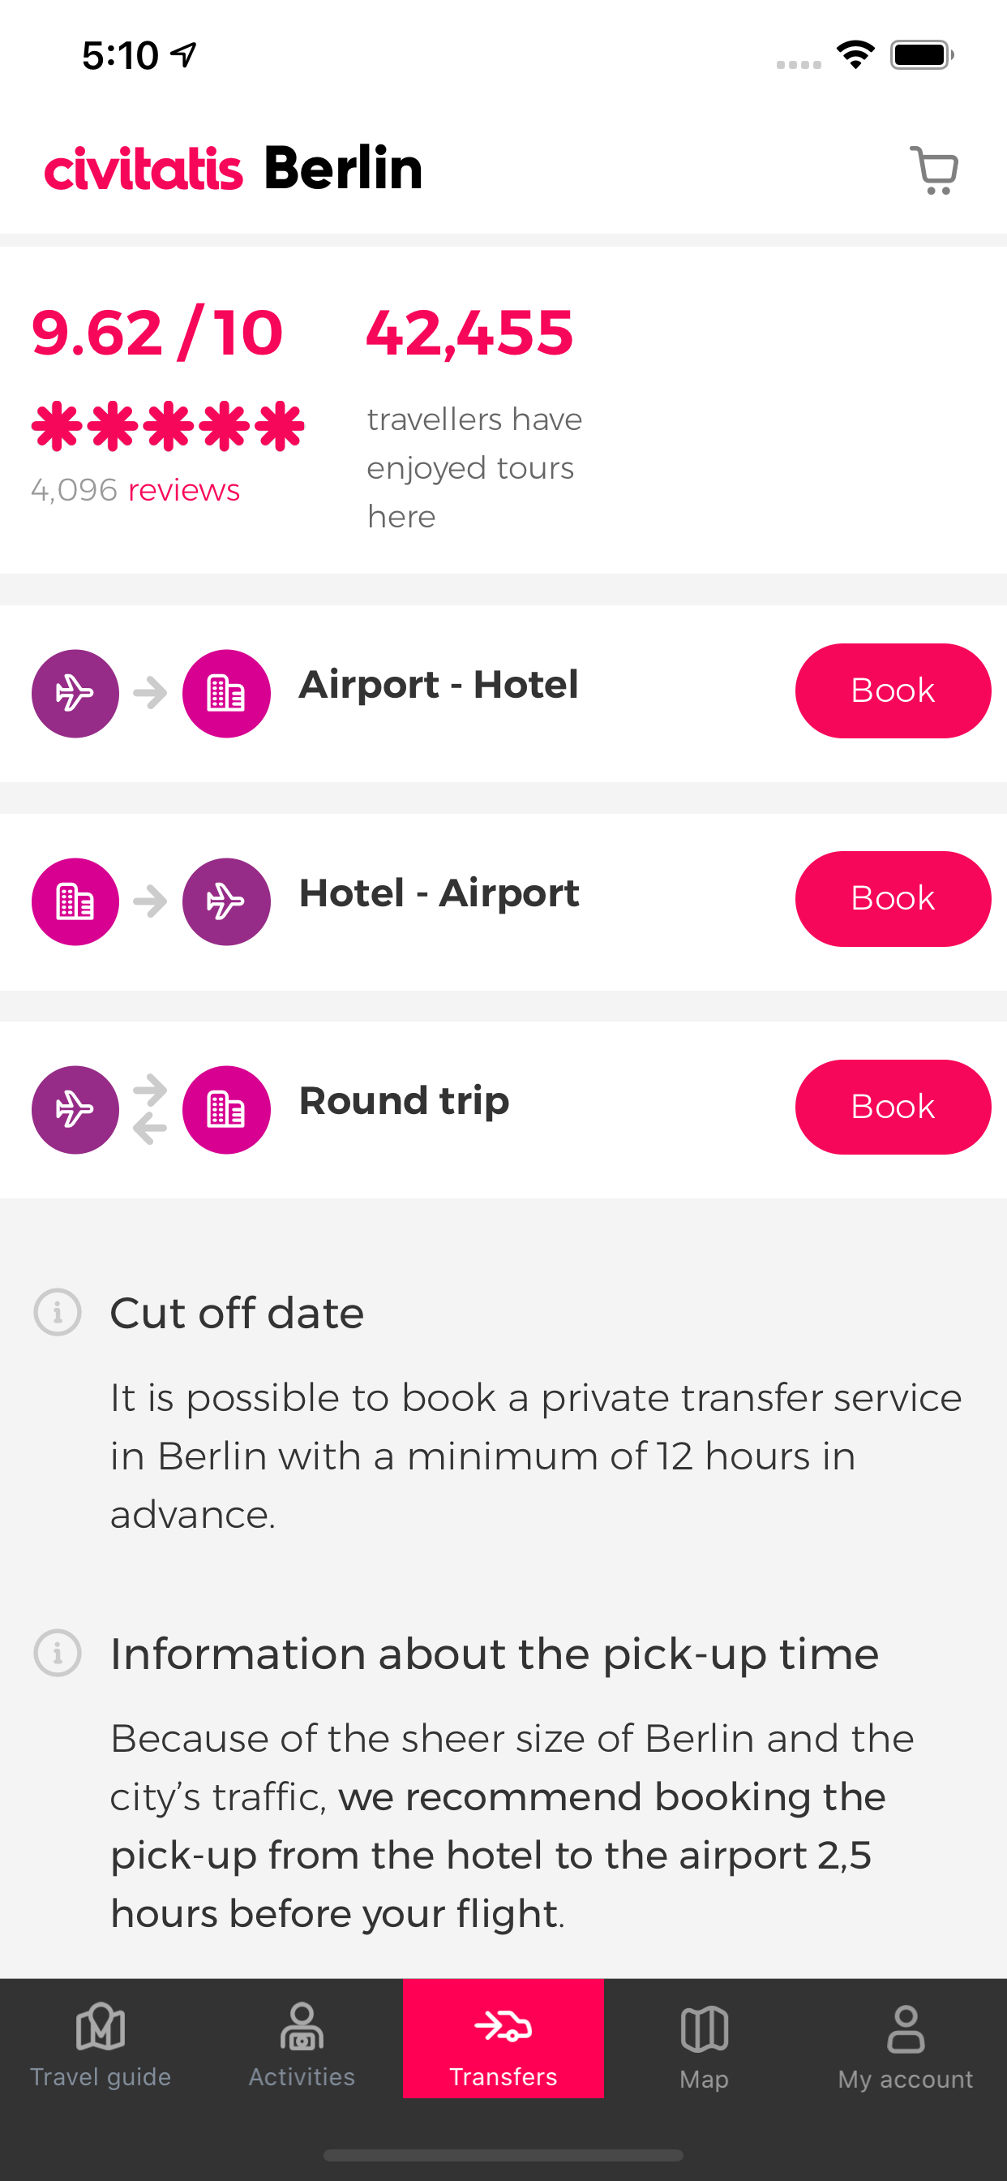This screenshot has width=1007, height=2181.
Task: Tap the plane icon in Airport - Hotel row
Action: pos(75,694)
